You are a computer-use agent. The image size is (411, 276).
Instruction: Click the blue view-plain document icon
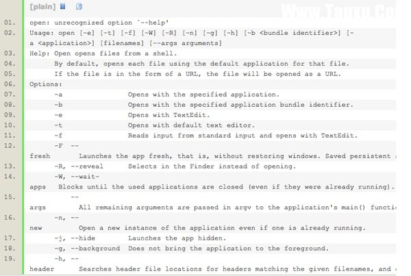coord(62,6)
